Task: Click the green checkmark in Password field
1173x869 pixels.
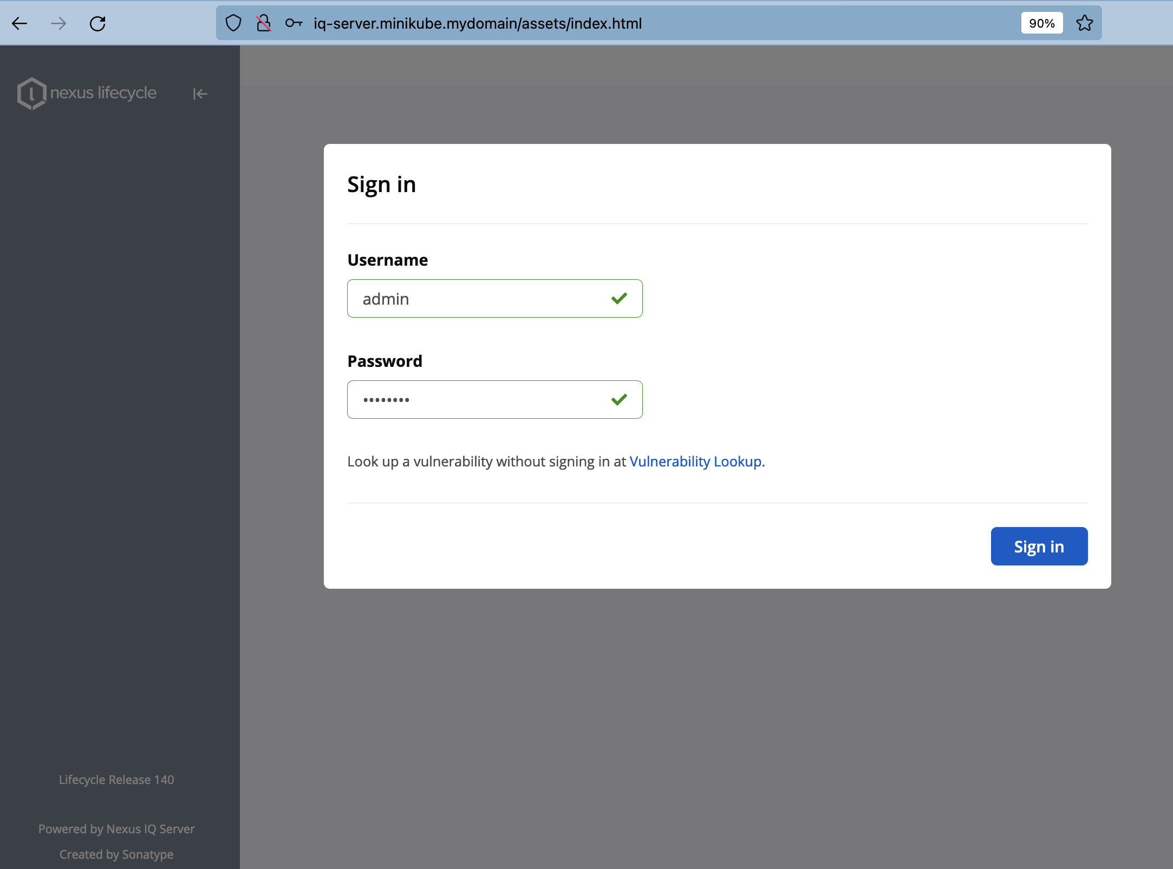Action: (x=619, y=400)
